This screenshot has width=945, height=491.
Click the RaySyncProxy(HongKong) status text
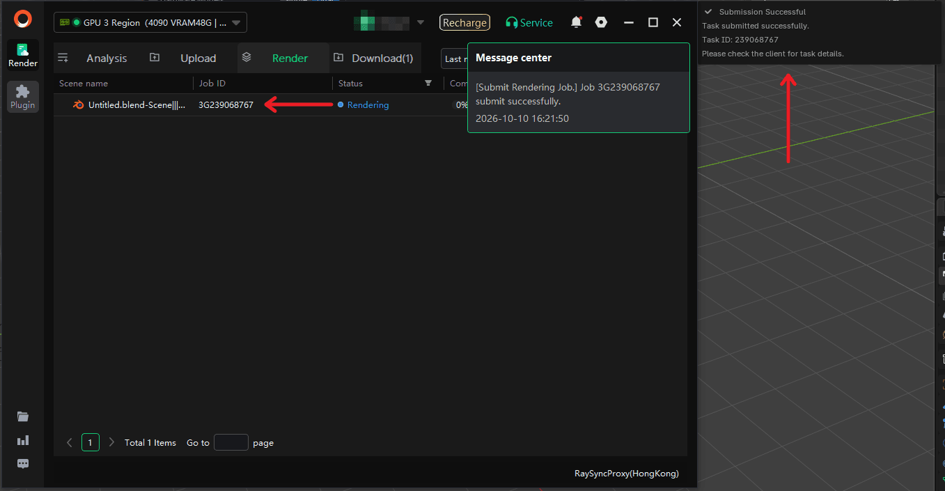627,474
